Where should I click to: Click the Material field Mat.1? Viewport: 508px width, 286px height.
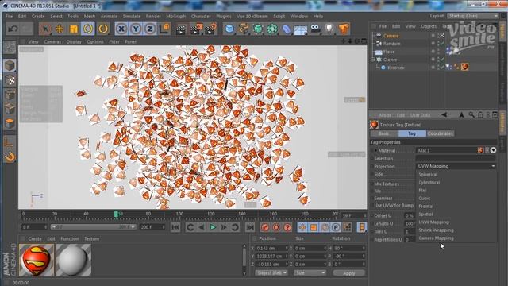click(446, 150)
